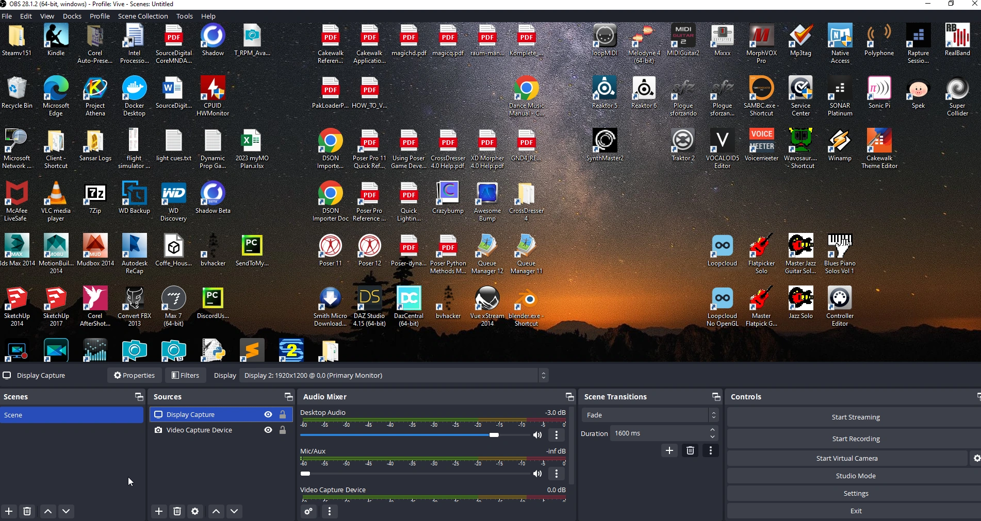The image size is (981, 521).
Task: Select the 'Scene' item in the Scenes list
Action: pos(72,415)
